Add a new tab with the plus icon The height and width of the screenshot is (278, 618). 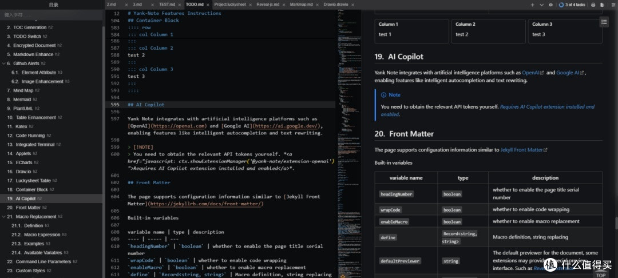click(x=532, y=5)
